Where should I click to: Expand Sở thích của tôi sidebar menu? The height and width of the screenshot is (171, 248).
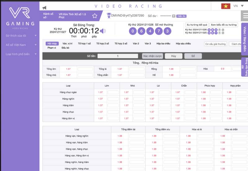pyautogui.click(x=20, y=36)
